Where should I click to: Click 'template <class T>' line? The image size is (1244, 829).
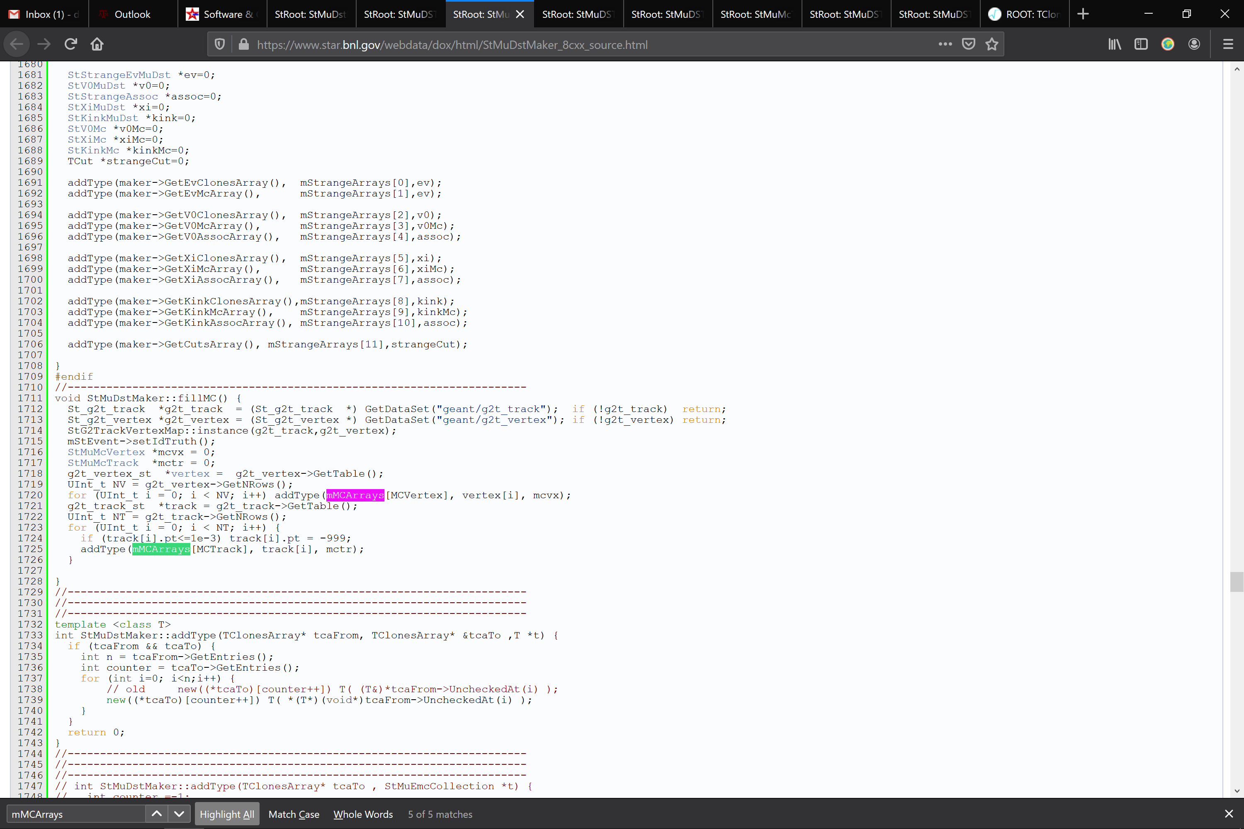[113, 625]
